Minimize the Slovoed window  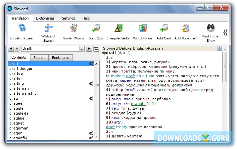[200, 7]
